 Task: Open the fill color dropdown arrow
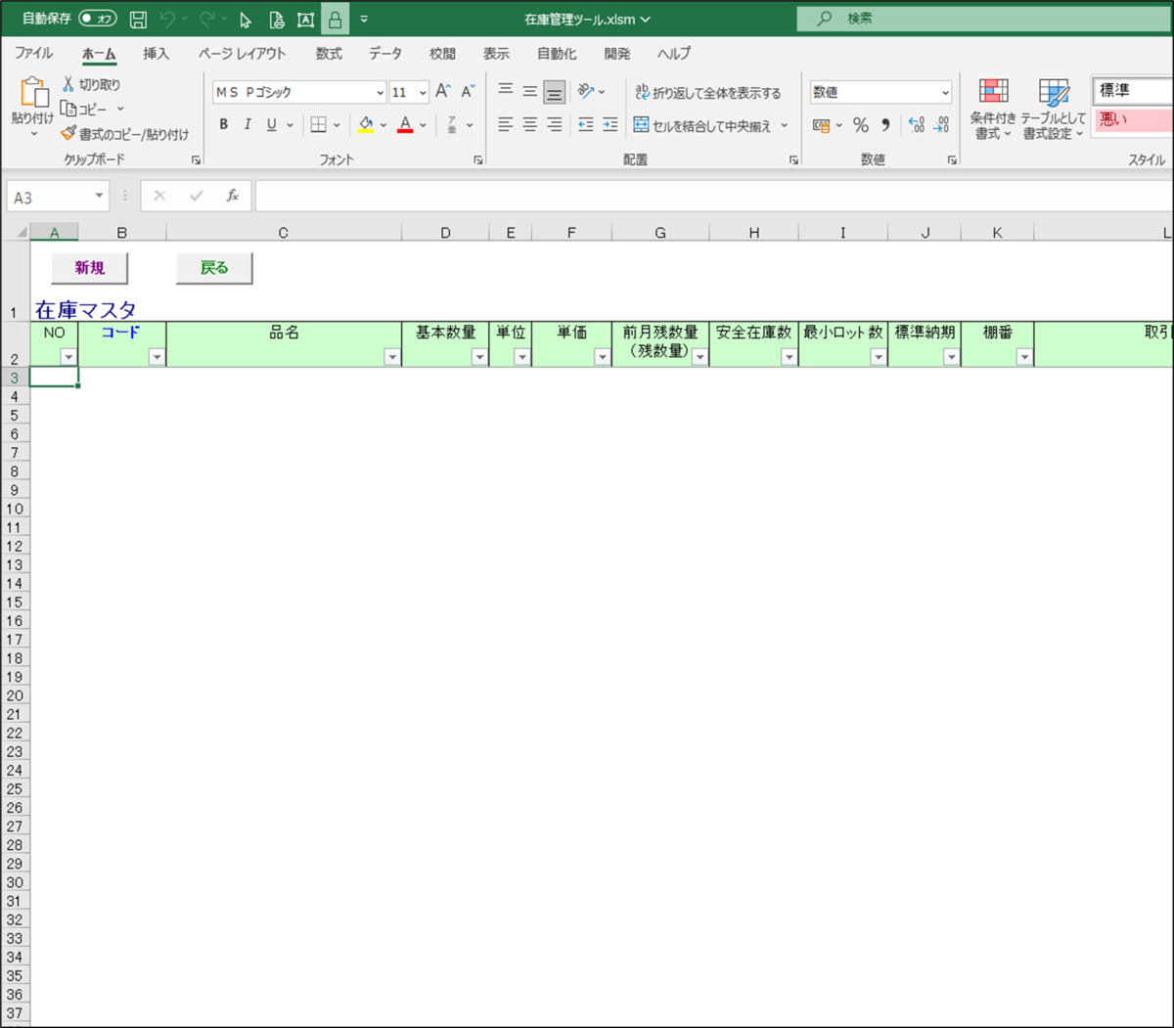coord(383,125)
